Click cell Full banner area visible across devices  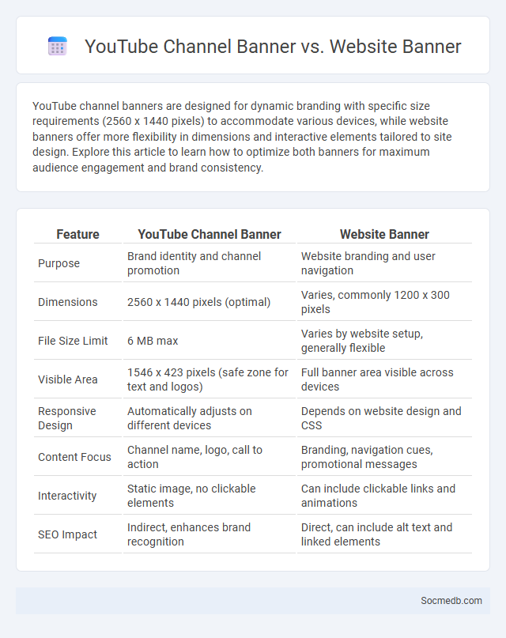click(x=384, y=379)
